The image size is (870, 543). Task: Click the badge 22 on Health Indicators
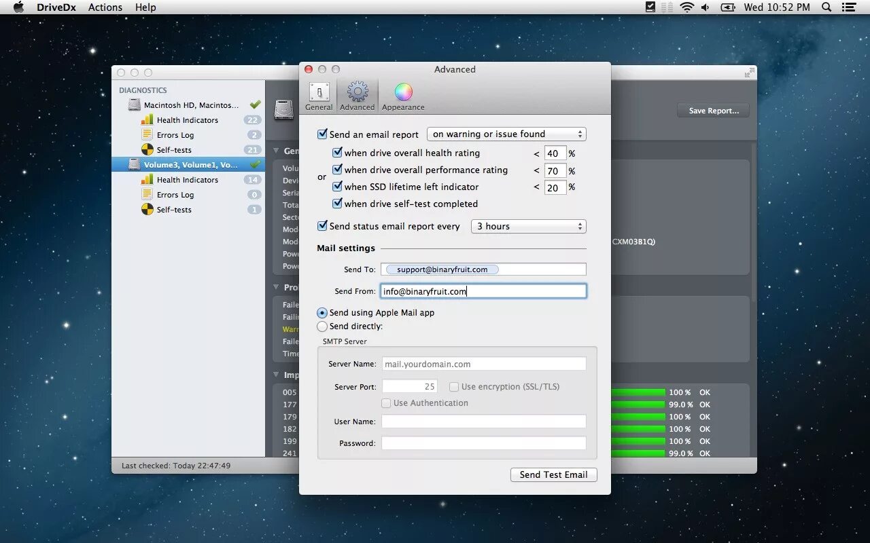253,120
